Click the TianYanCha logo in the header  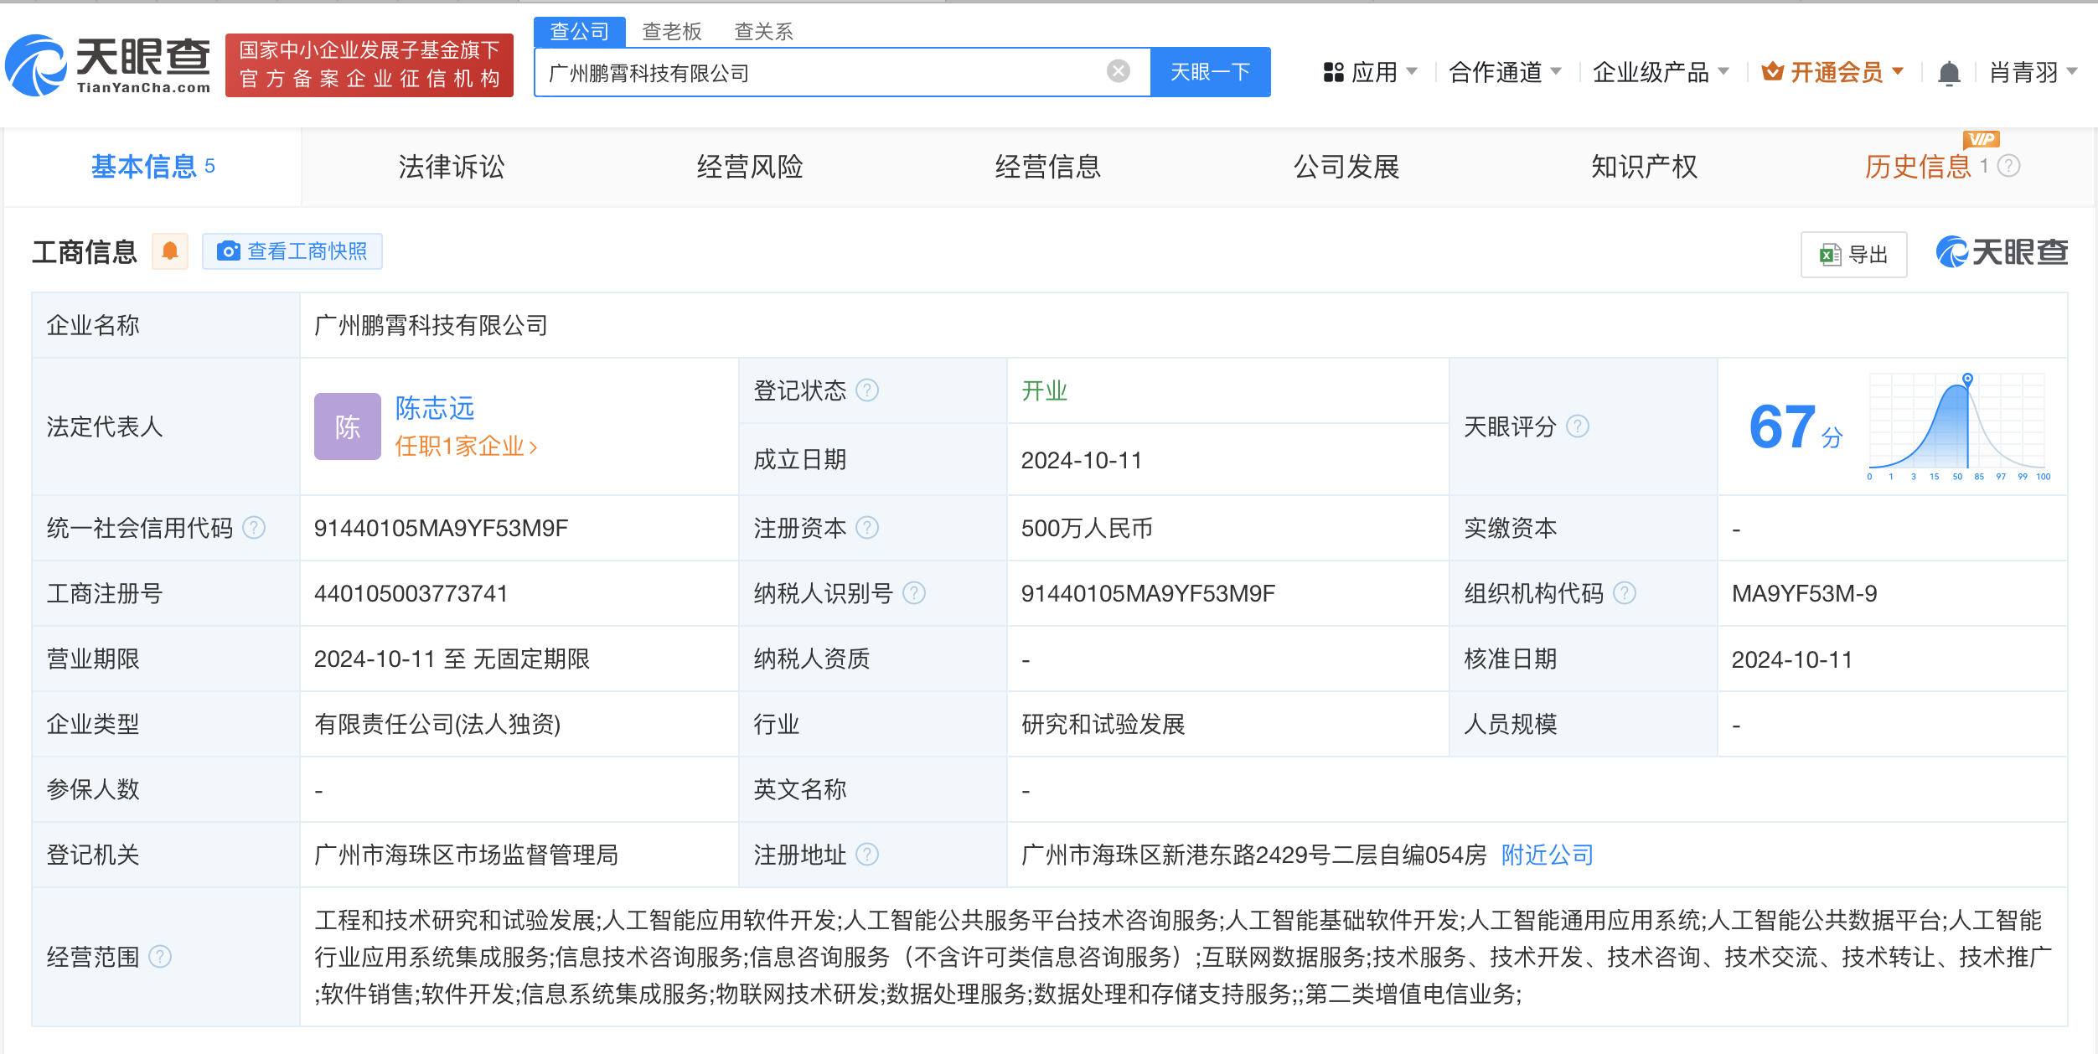108,65
